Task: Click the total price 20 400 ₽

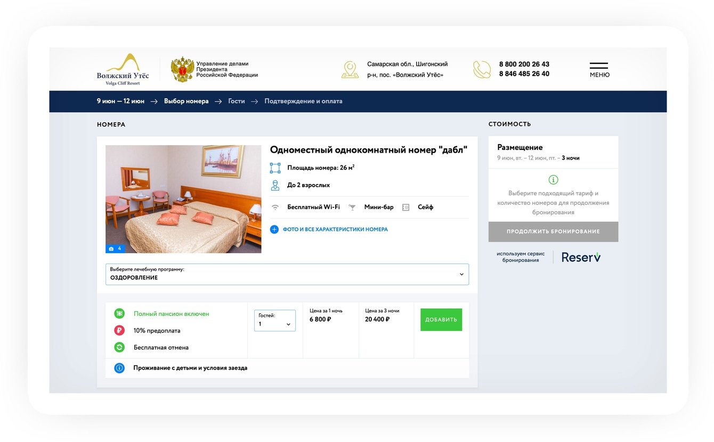Action: [x=377, y=320]
